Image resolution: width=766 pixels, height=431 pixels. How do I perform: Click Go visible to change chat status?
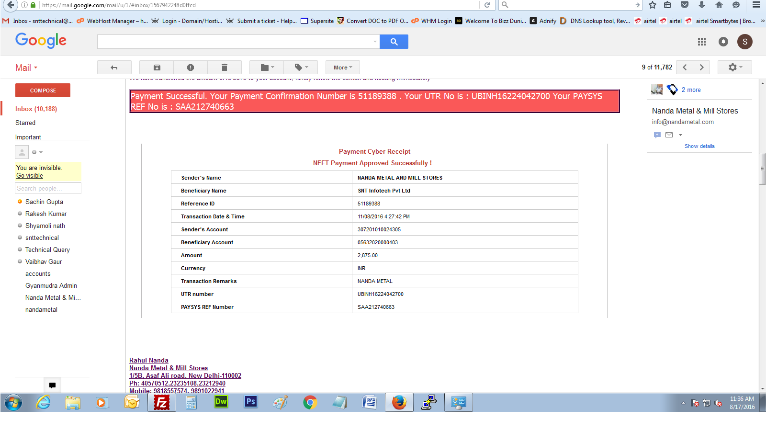[x=30, y=176]
